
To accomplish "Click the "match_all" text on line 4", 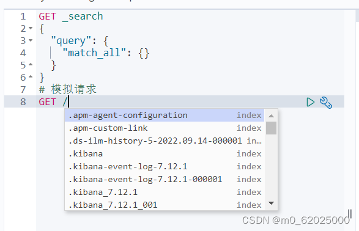I will point(94,53).
